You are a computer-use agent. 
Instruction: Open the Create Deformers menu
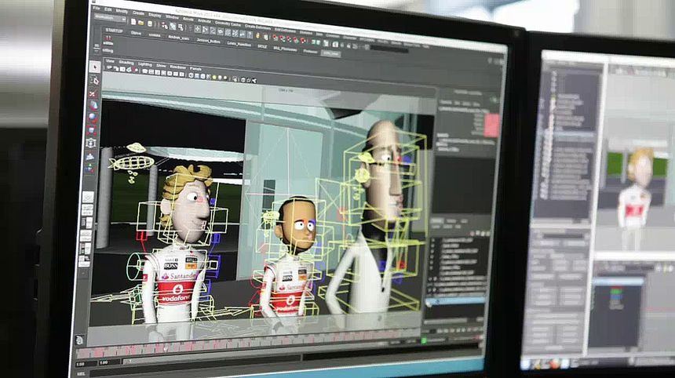(x=258, y=26)
